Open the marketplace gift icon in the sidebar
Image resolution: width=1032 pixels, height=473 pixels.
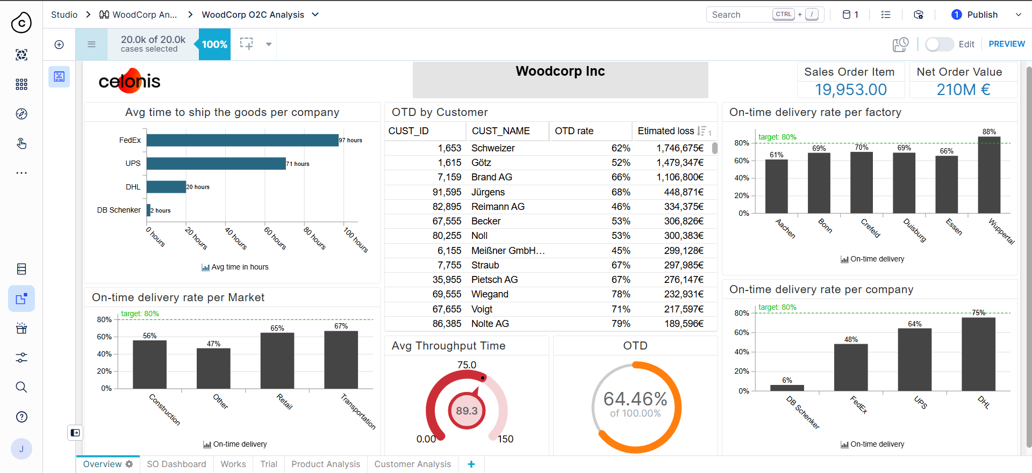point(21,328)
